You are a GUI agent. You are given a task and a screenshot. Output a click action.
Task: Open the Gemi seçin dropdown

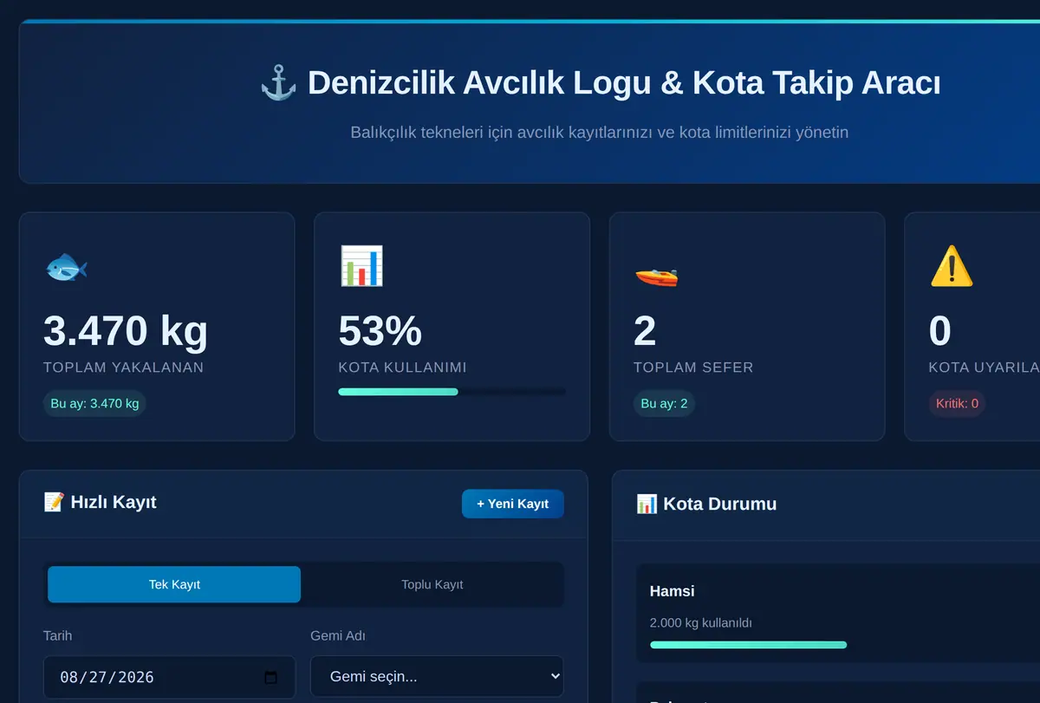click(x=437, y=677)
